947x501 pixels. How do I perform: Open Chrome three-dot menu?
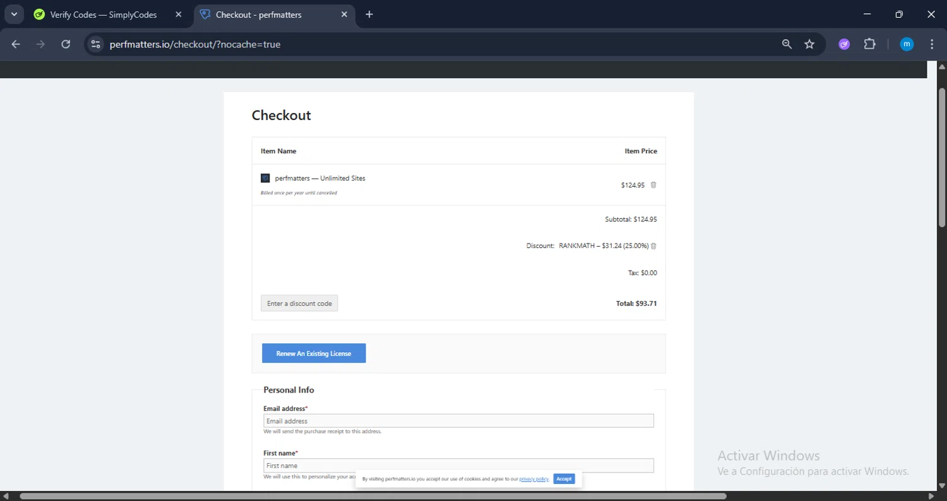click(x=932, y=44)
